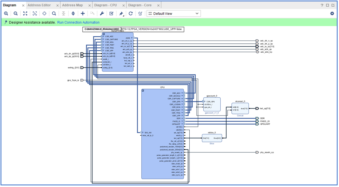339x187 pixels.
Task: Switch to the Diagram - CPU tab
Action: click(x=105, y=5)
